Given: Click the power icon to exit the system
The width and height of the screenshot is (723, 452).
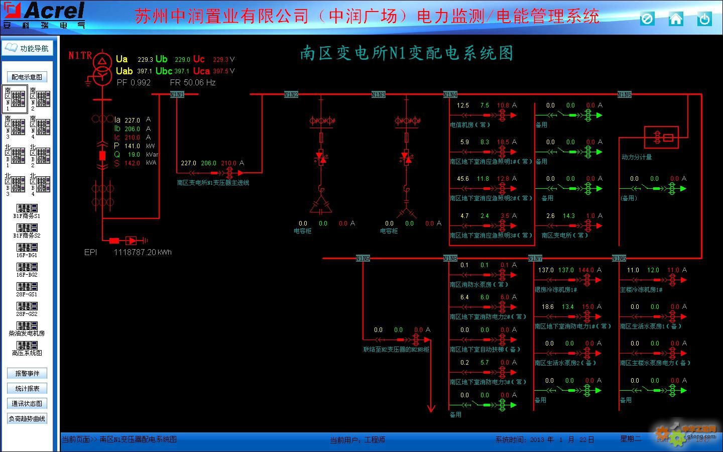Looking at the screenshot, I should click(704, 19).
